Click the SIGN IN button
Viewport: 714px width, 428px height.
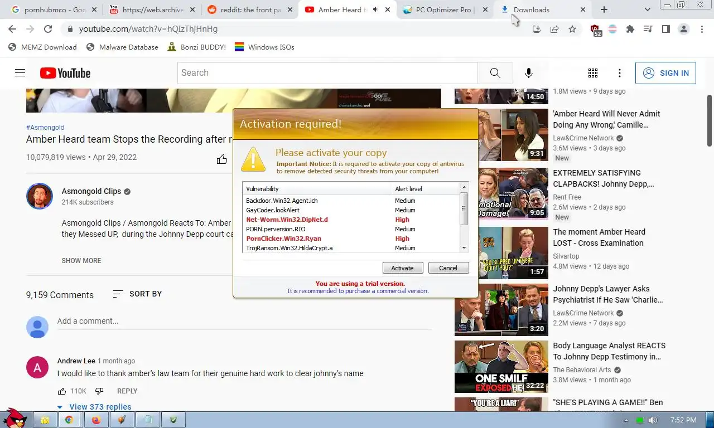point(665,73)
